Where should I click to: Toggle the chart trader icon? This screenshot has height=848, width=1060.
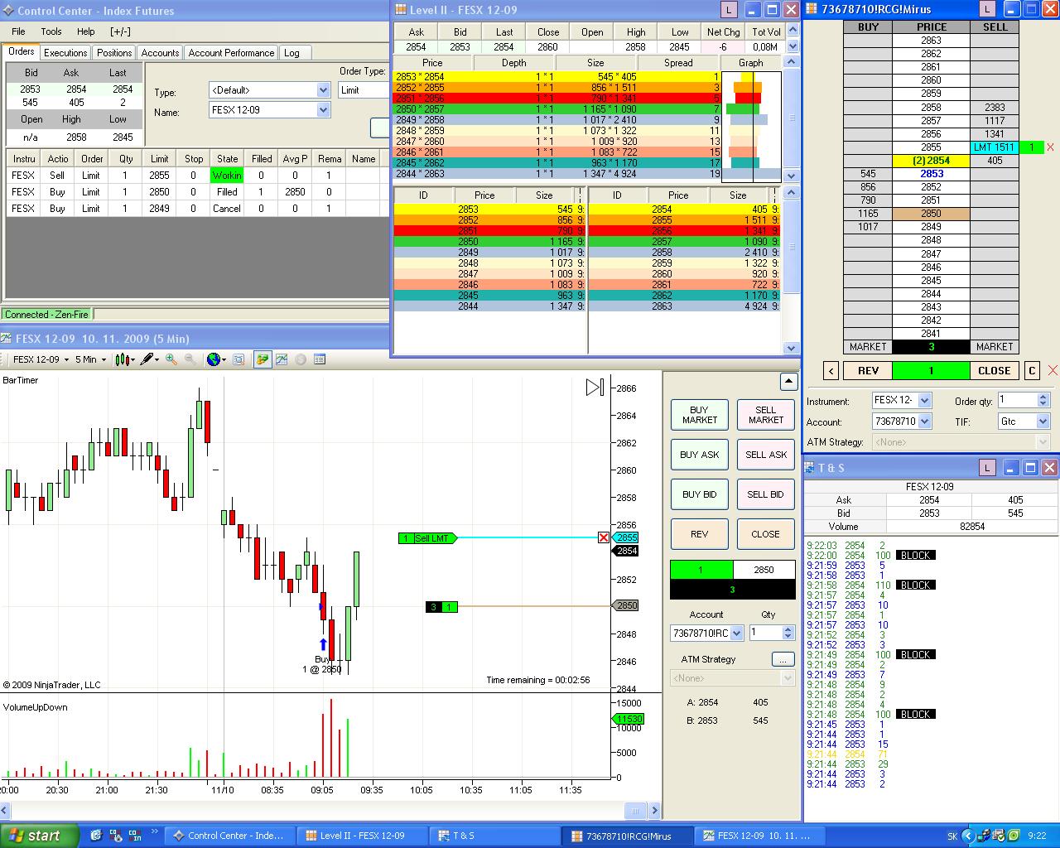tap(263, 359)
